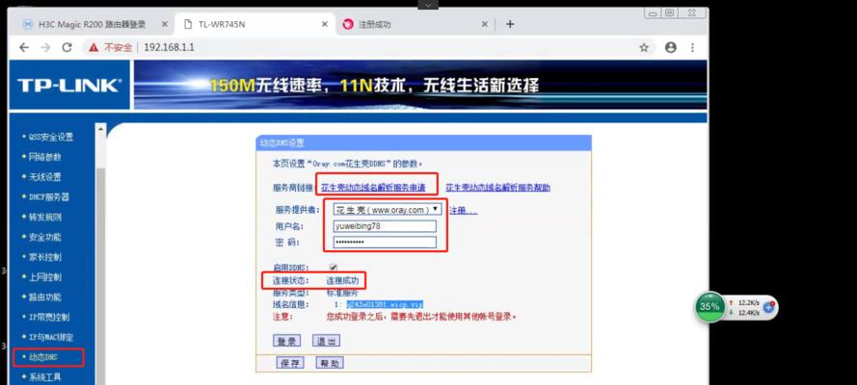Viewport: 857px width, 385px height.
Task: Click the highlighted domain name text
Action: point(385,304)
